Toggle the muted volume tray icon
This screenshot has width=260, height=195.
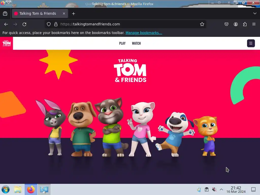coord(214,189)
